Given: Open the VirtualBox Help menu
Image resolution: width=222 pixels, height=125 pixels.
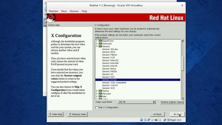Looking at the screenshot, I should click(84, 11).
